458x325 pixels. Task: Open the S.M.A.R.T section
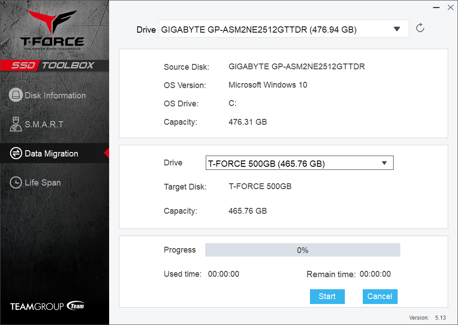55,124
